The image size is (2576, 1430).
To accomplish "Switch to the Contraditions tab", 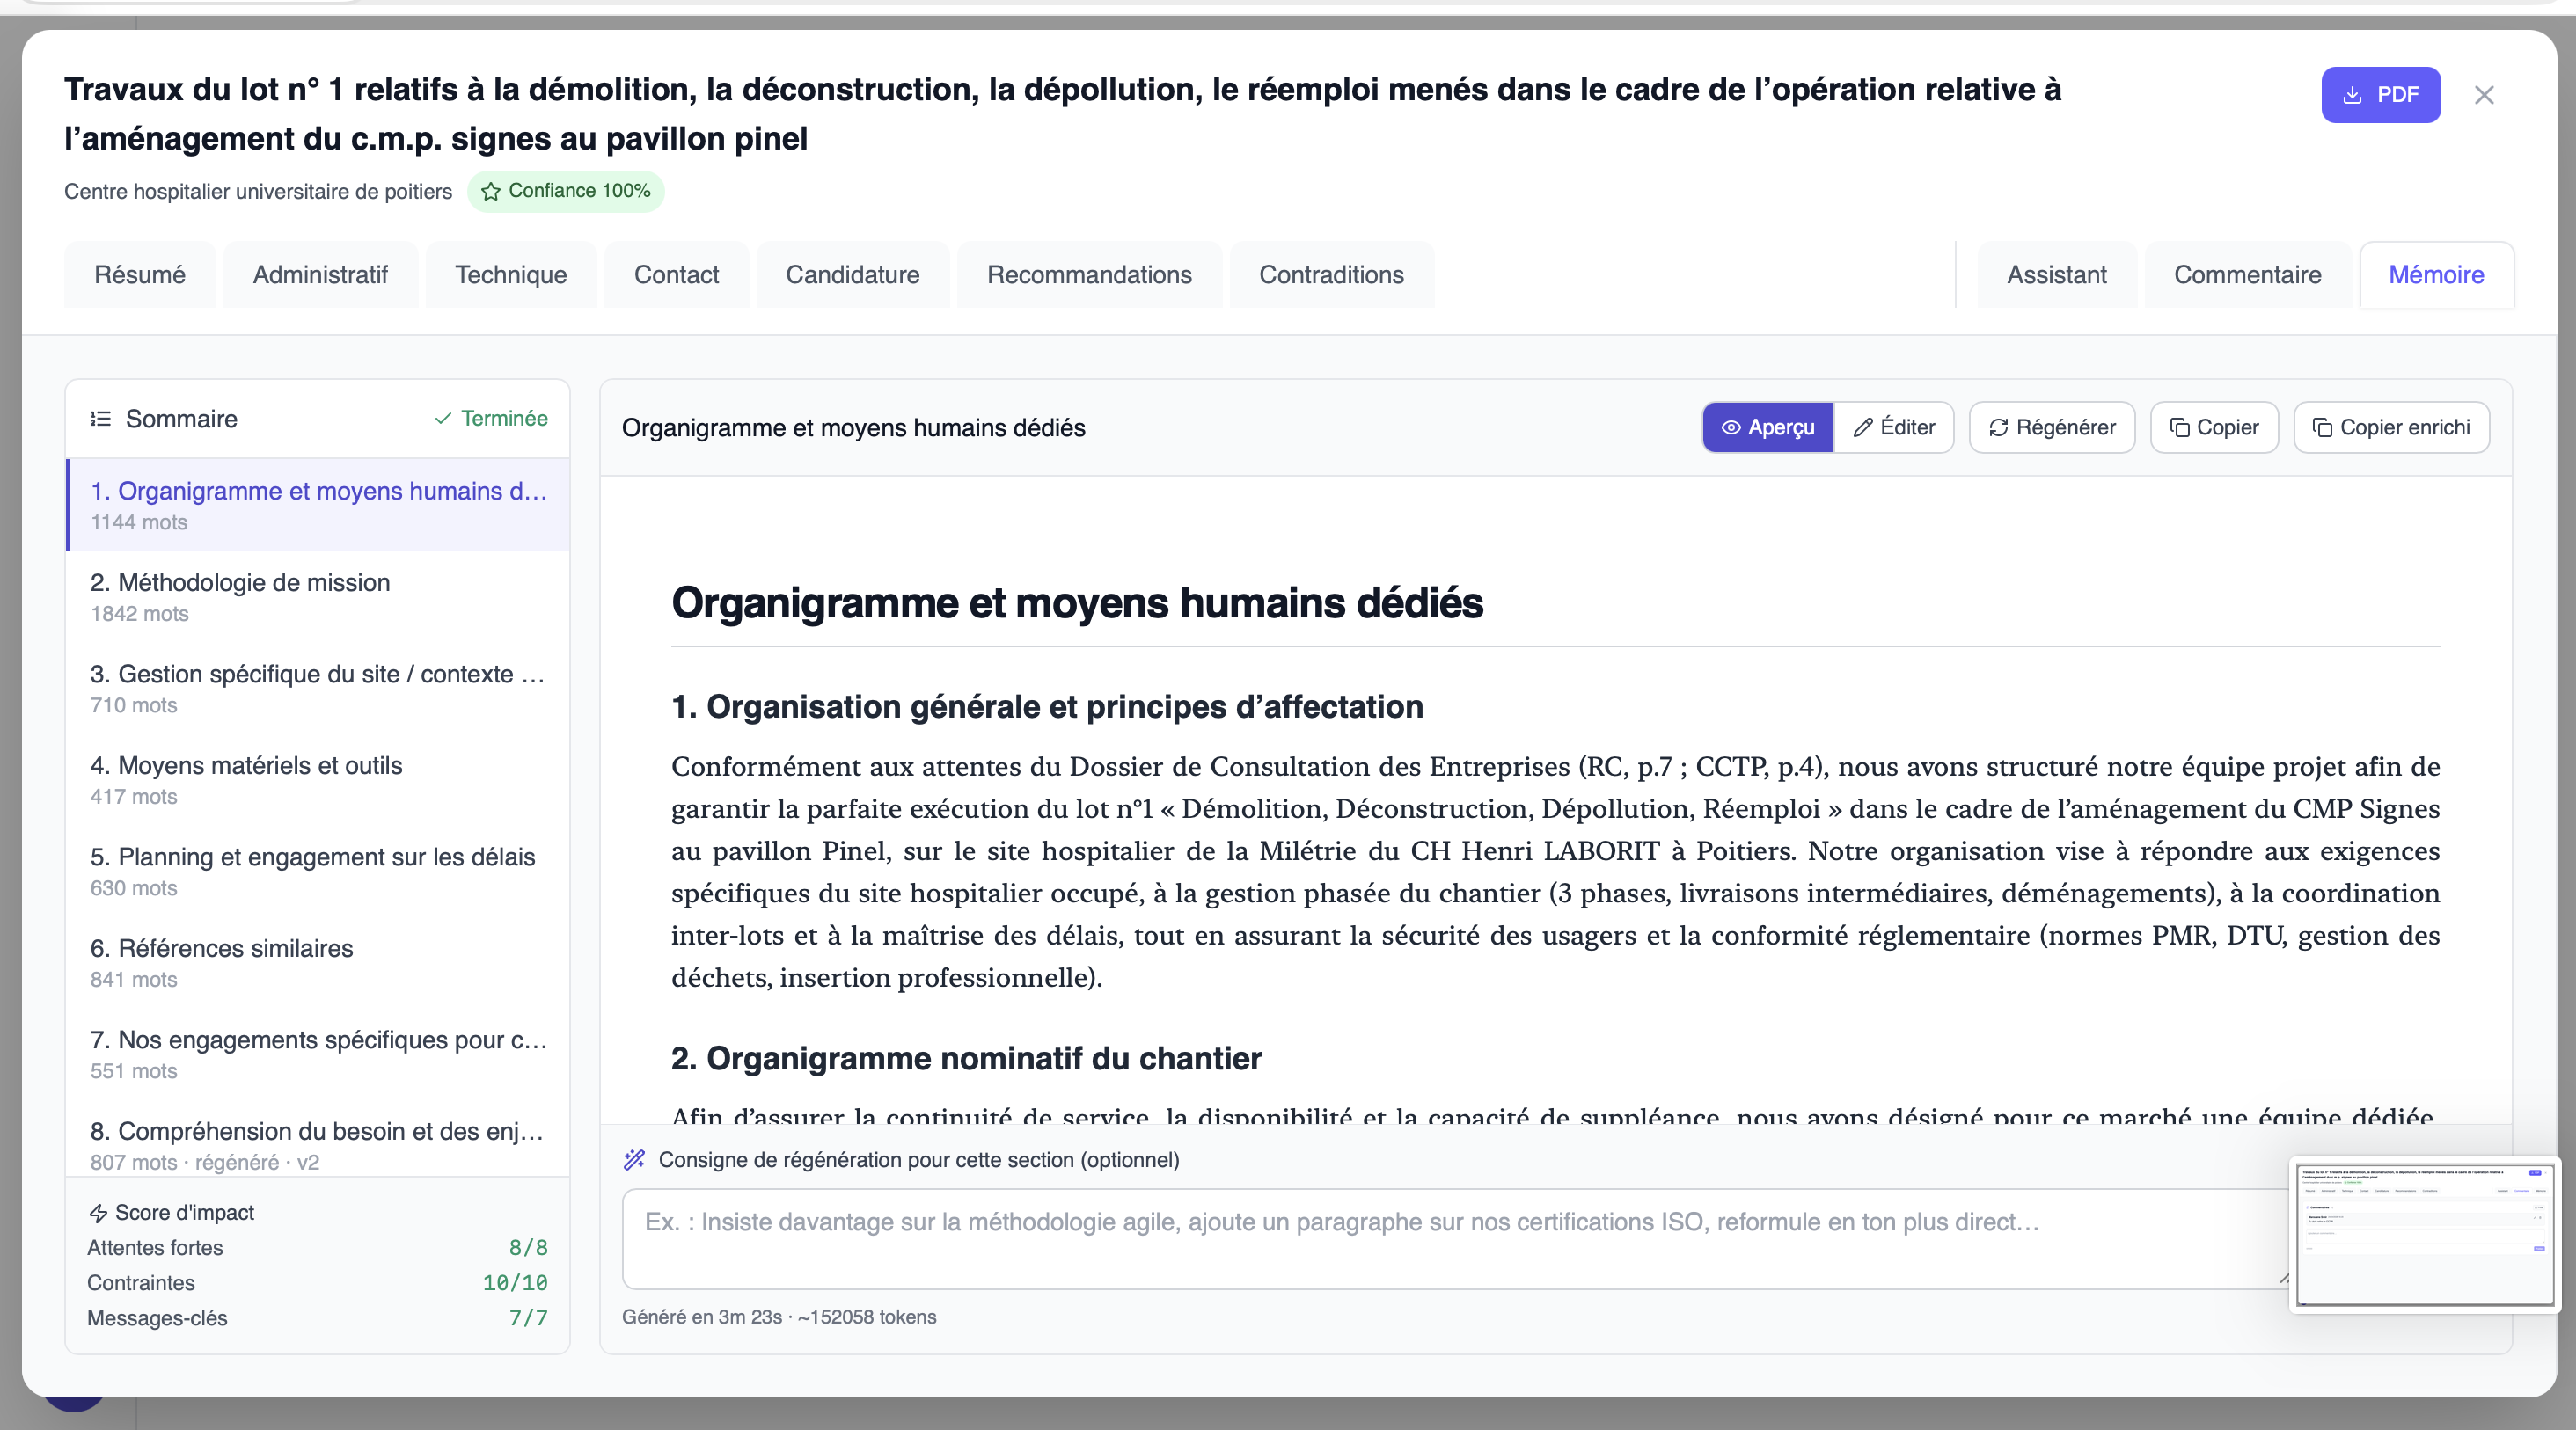I will coord(1331,274).
